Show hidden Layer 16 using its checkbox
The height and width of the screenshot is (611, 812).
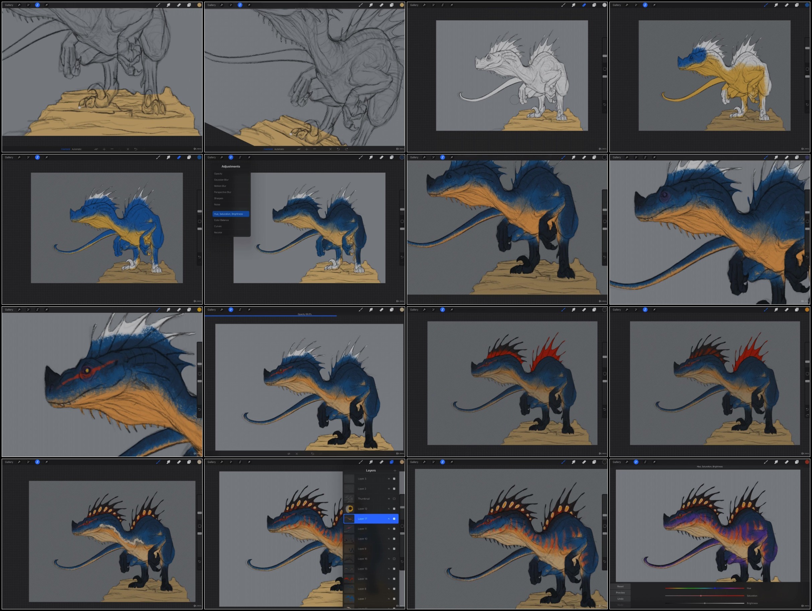(x=394, y=559)
